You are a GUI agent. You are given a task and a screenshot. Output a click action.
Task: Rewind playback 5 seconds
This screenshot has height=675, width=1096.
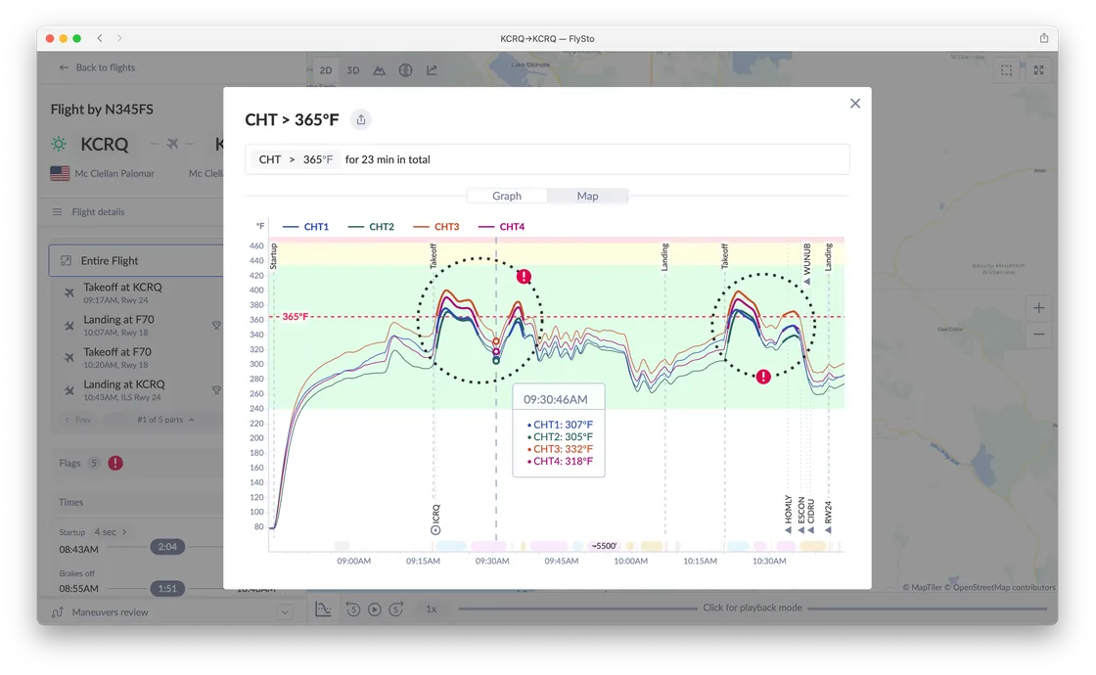[353, 609]
